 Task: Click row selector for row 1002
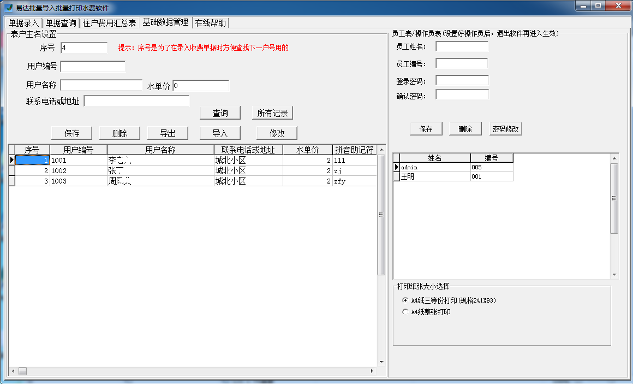click(x=11, y=170)
